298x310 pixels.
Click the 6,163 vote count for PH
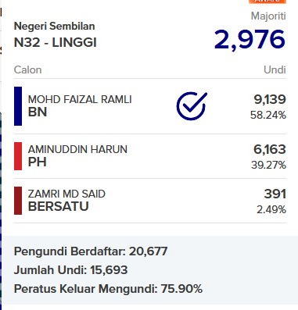tap(270, 149)
